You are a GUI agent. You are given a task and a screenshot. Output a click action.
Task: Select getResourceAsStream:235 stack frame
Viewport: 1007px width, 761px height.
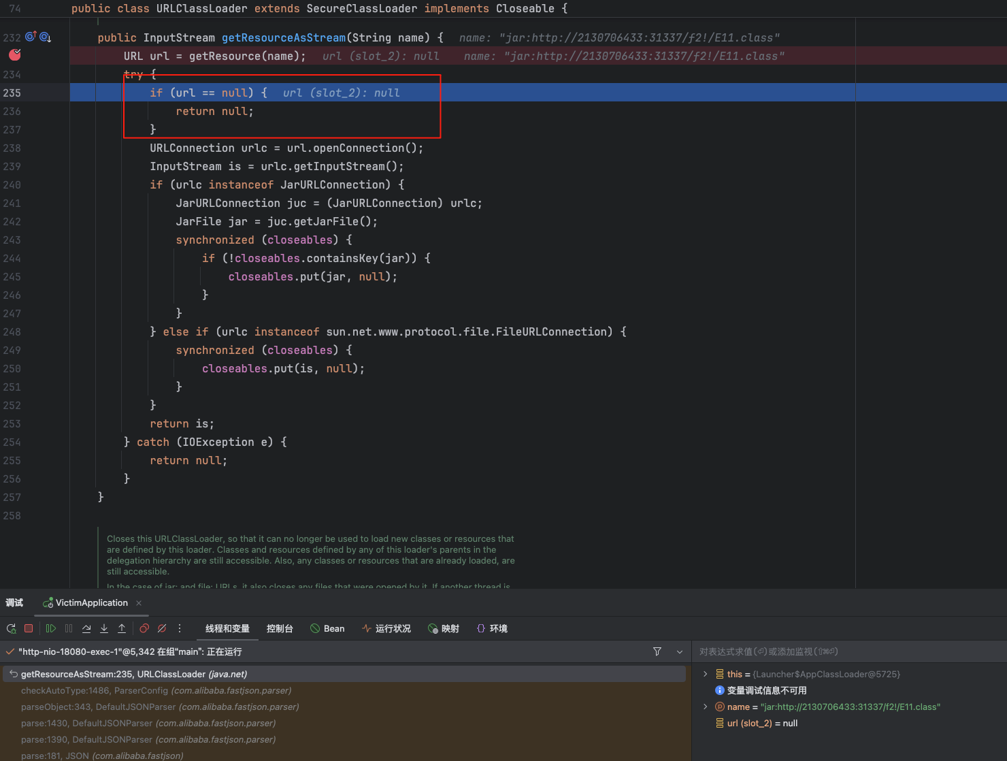pos(344,674)
